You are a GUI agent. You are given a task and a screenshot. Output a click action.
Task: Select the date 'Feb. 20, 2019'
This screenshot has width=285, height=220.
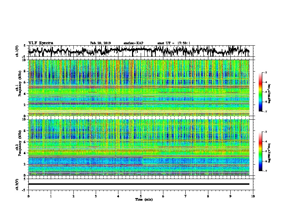(x=100, y=43)
